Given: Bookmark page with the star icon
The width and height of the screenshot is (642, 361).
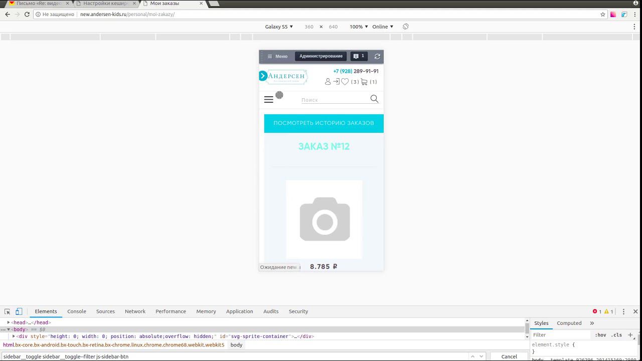Looking at the screenshot, I should pyautogui.click(x=603, y=15).
